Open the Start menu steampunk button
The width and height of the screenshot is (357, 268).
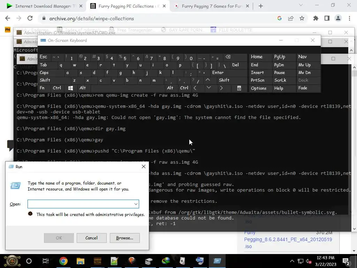click(12, 261)
